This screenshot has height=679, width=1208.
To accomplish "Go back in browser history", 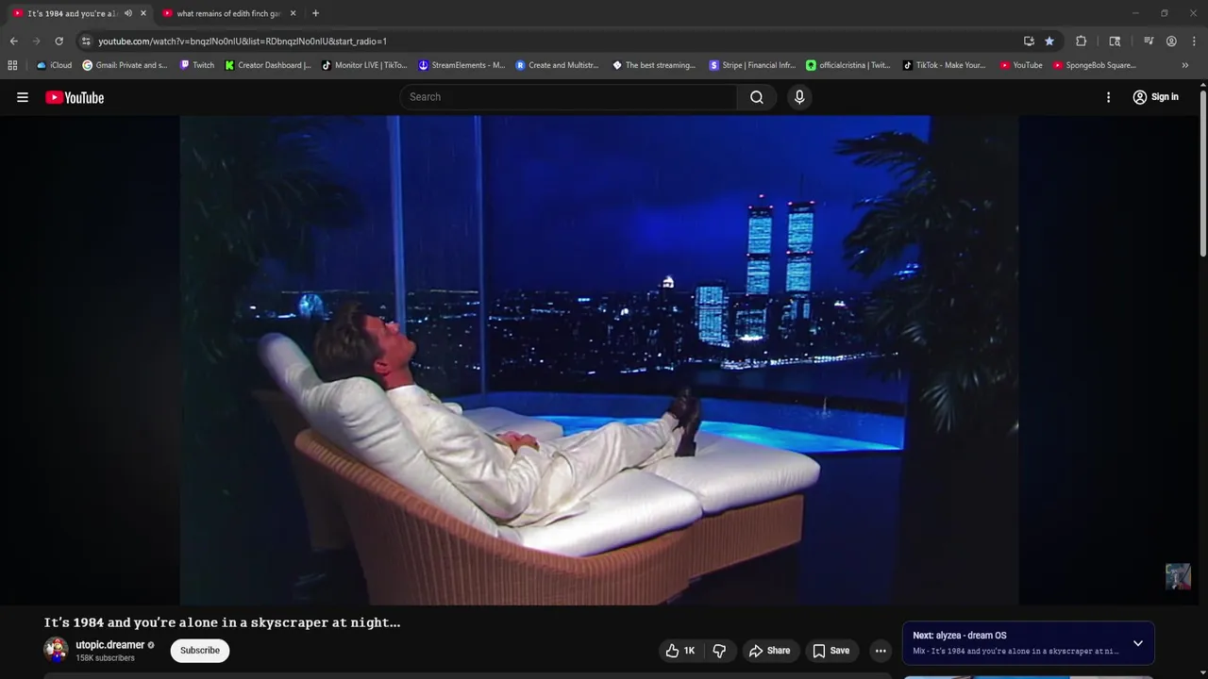I will [14, 41].
